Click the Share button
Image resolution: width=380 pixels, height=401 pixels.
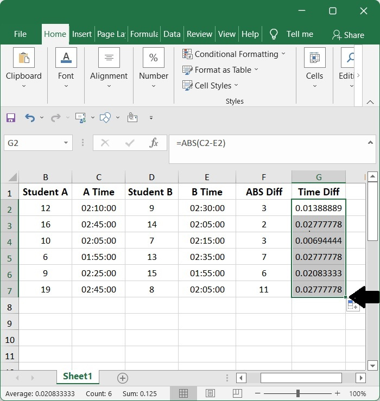pos(348,35)
